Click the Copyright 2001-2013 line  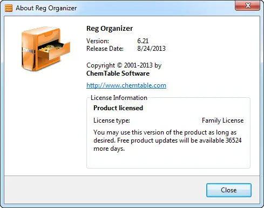[x=124, y=65]
